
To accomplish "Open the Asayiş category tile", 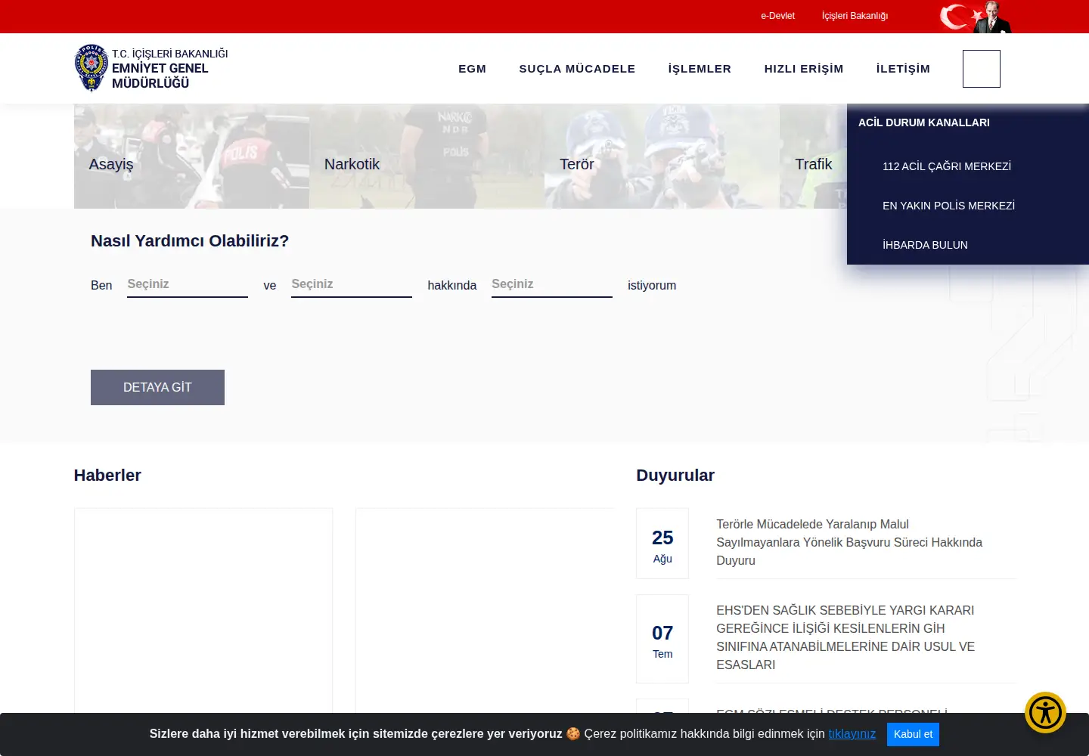I will tap(191, 156).
